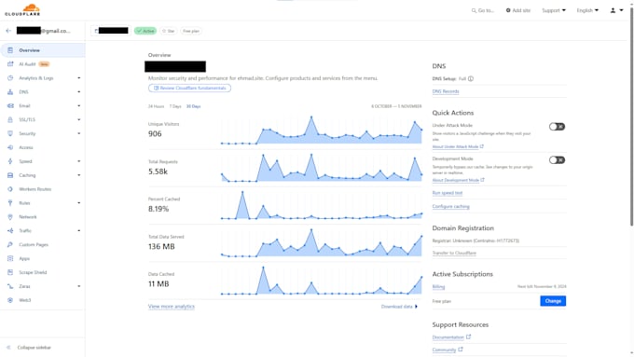
Task: Click Review Cloudflare fundamentals button
Action: point(189,89)
